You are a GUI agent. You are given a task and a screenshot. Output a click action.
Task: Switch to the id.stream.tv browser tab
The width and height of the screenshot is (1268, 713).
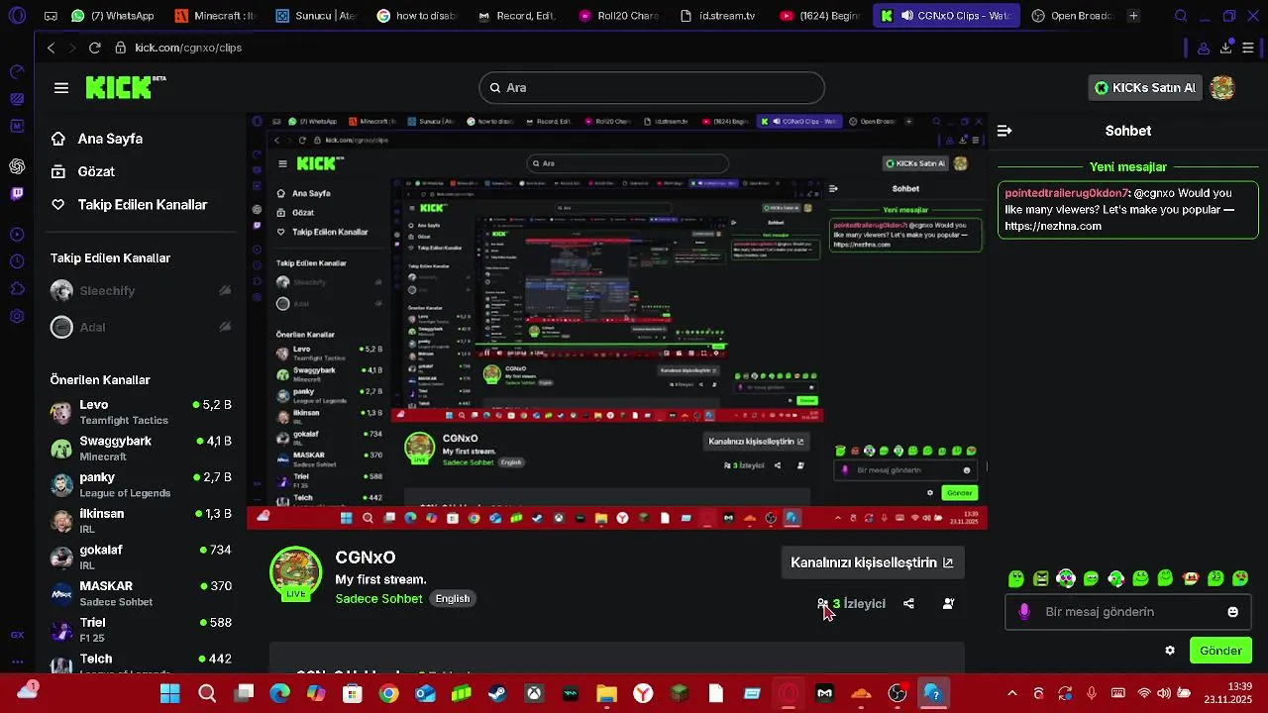pos(720,16)
